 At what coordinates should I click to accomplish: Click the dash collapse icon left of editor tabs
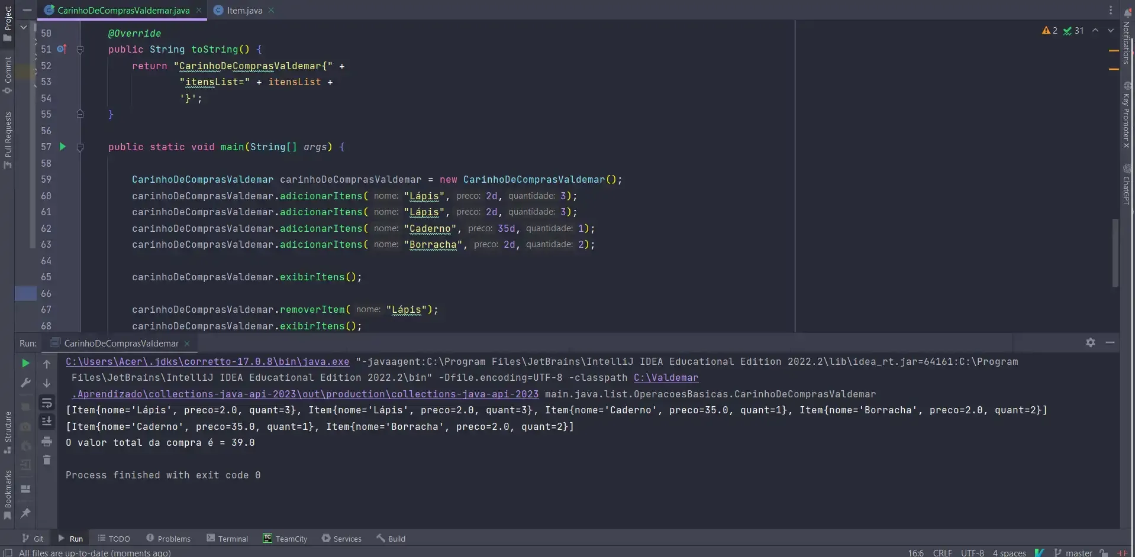click(x=27, y=10)
